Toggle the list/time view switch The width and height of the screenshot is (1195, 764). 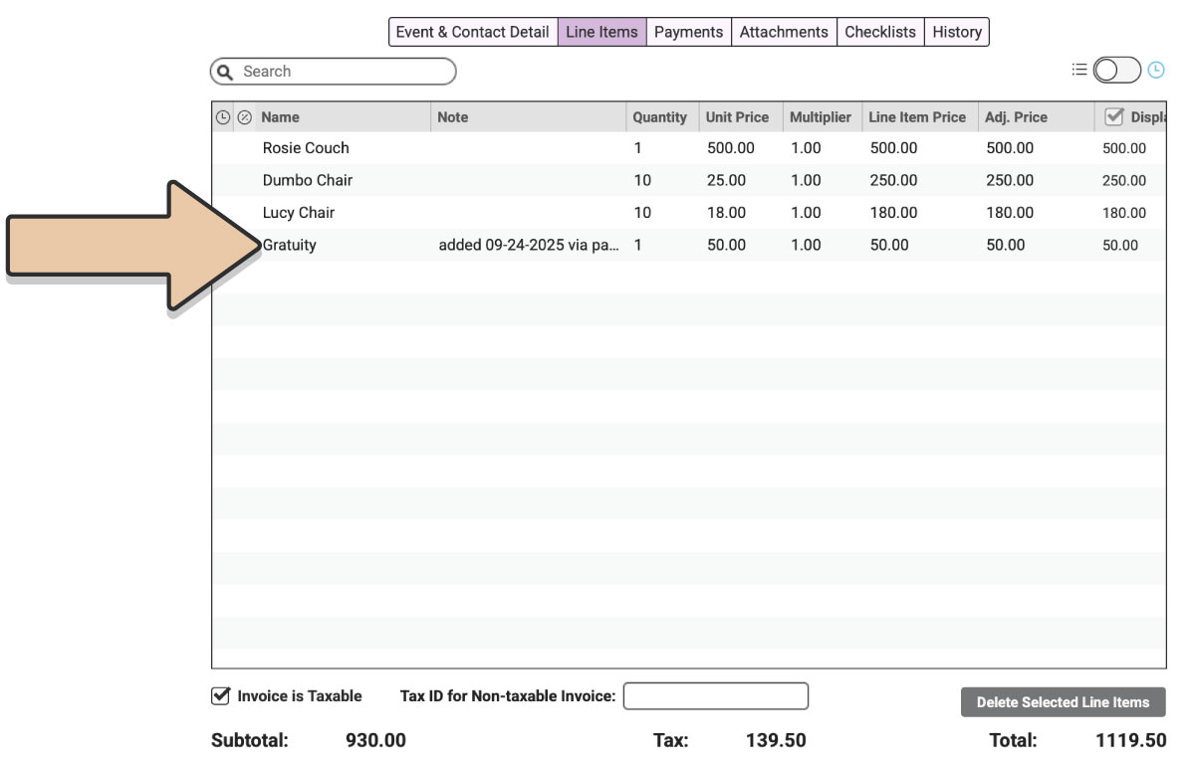pos(1116,70)
